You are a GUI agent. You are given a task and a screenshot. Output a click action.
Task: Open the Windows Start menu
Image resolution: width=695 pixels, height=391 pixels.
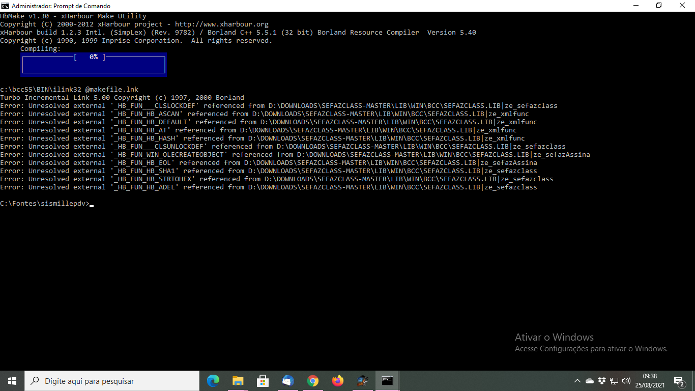[12, 381]
